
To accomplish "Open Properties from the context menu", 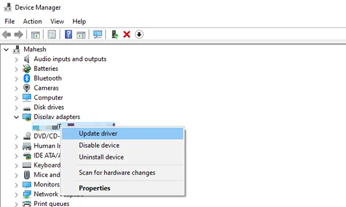I will click(x=122, y=188).
